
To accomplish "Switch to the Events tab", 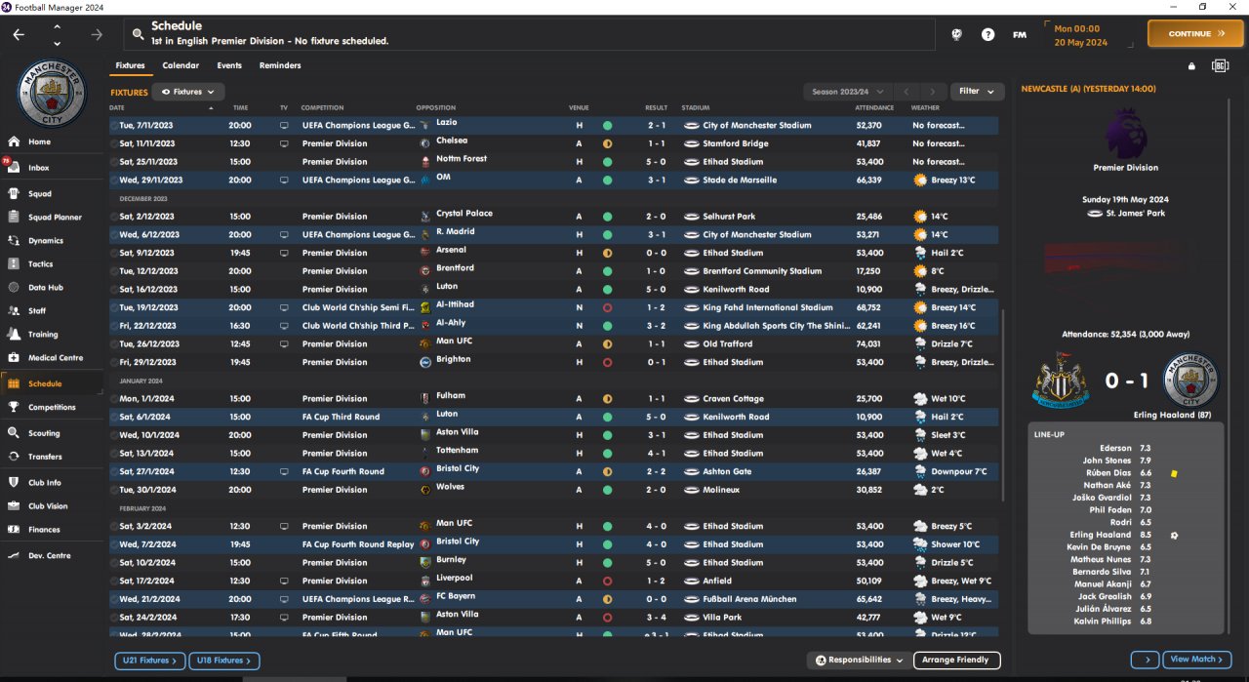I will 229,65.
